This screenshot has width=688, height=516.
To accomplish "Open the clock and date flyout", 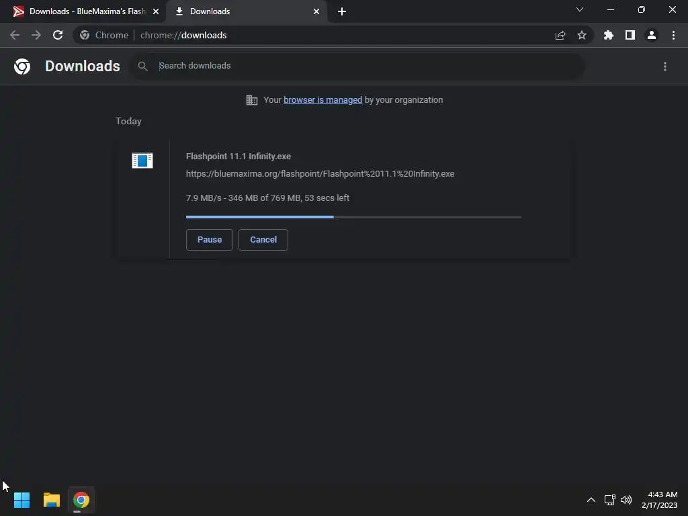I will [660, 500].
